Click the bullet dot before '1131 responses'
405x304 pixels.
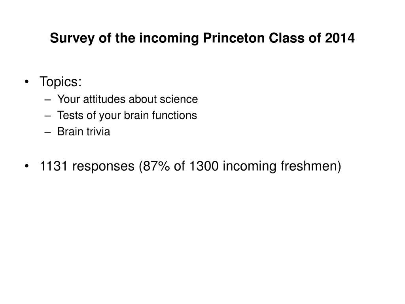tap(26, 166)
